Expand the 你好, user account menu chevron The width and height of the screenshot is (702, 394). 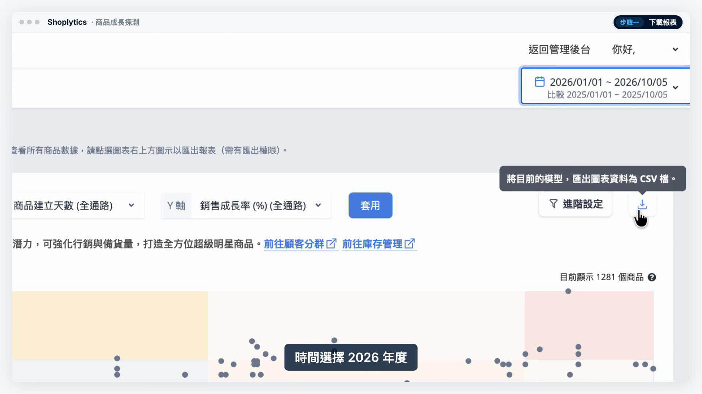point(675,49)
